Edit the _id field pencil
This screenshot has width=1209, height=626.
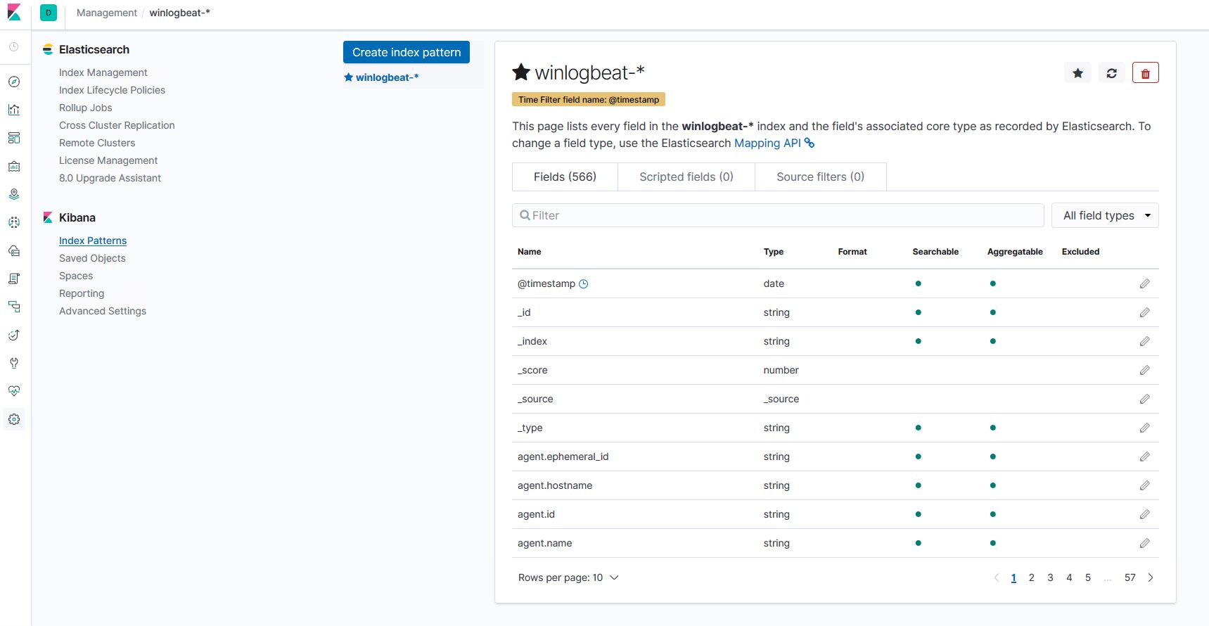(x=1144, y=312)
